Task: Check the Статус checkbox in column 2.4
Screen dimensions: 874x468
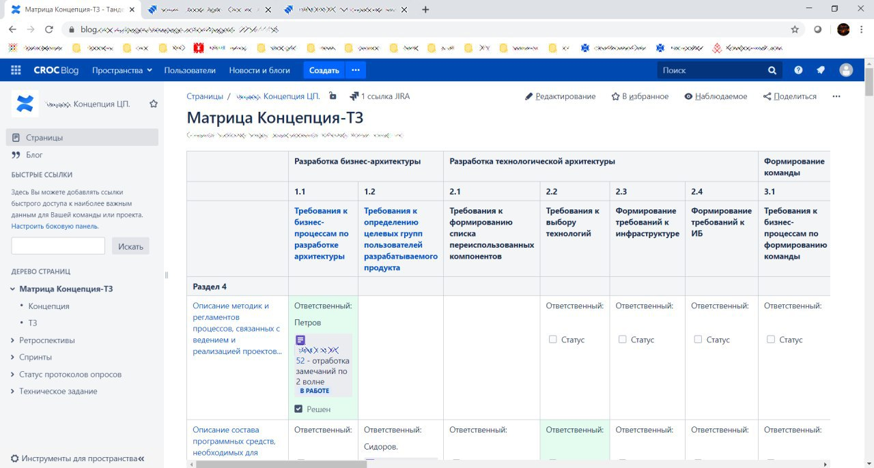Action: [698, 339]
